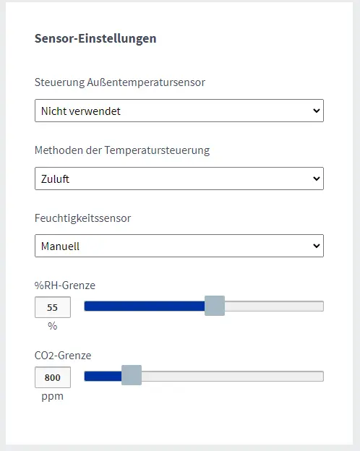
Task: Click the 'Steuerung Außentemperatursensor' label
Action: 120,82
